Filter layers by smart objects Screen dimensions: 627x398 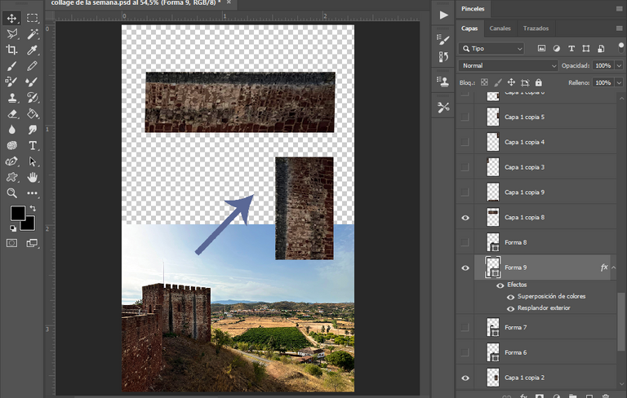tap(601, 48)
